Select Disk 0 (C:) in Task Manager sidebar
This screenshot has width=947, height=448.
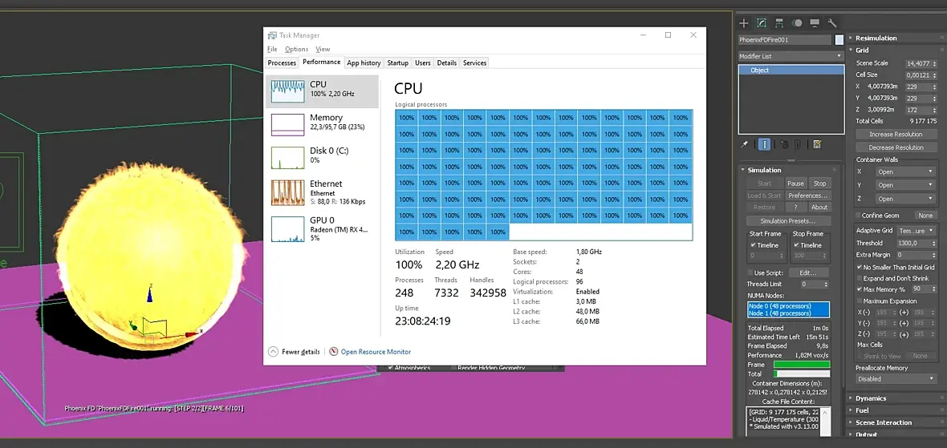[x=322, y=157]
